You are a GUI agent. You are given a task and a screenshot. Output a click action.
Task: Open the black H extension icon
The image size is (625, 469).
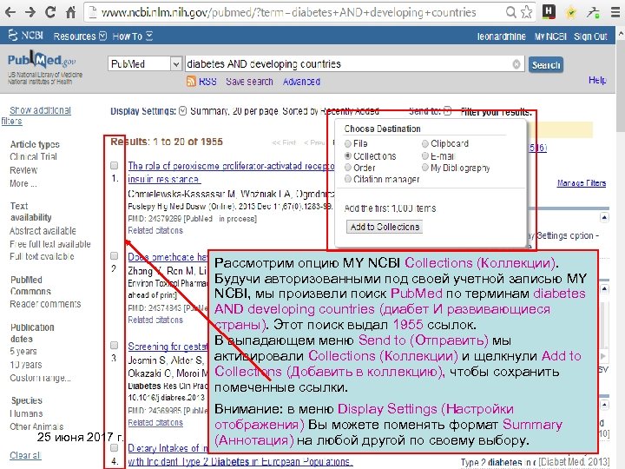[549, 12]
